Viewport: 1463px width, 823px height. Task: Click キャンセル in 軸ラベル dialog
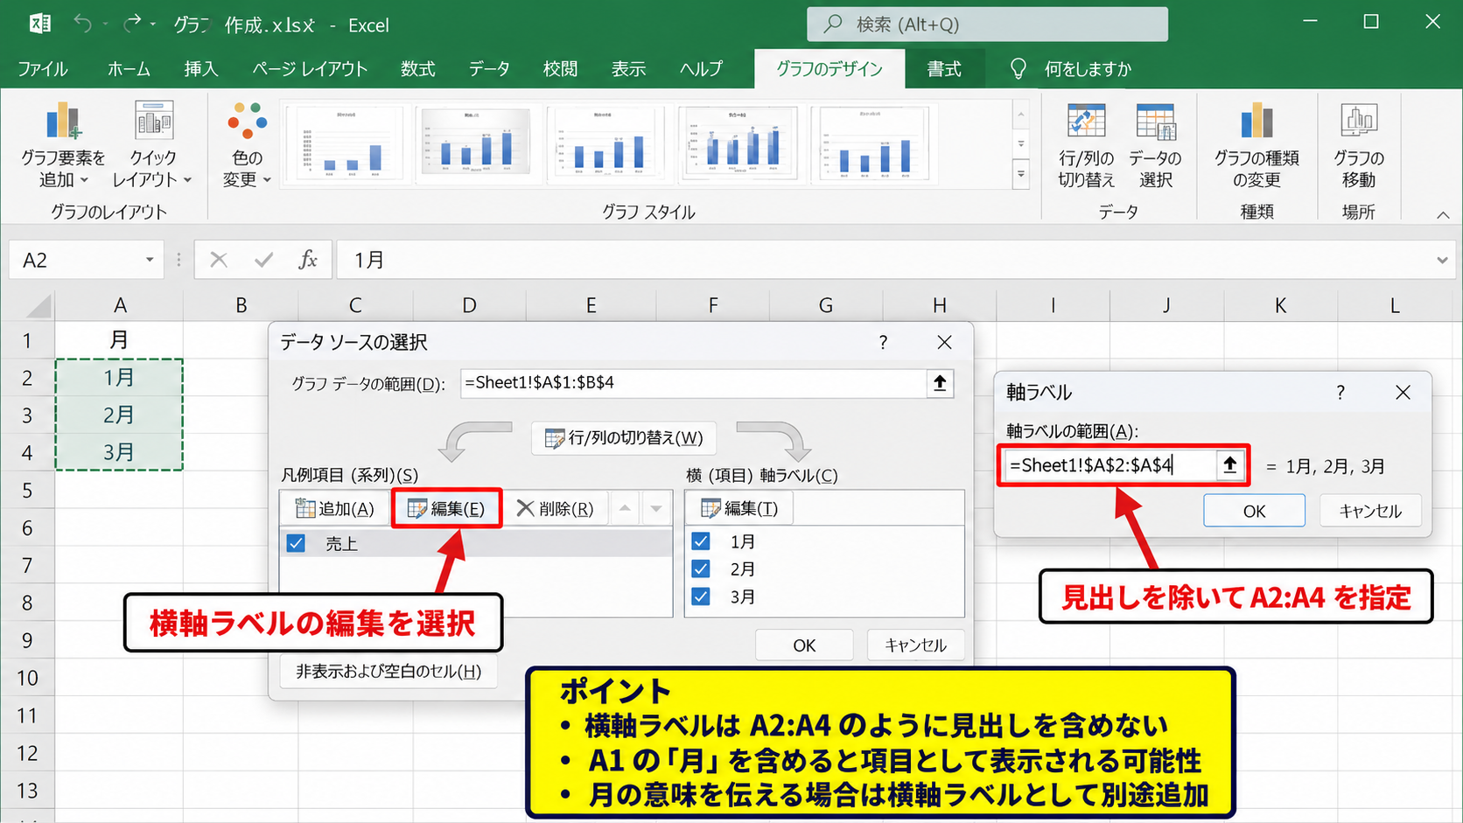pyautogui.click(x=1370, y=511)
